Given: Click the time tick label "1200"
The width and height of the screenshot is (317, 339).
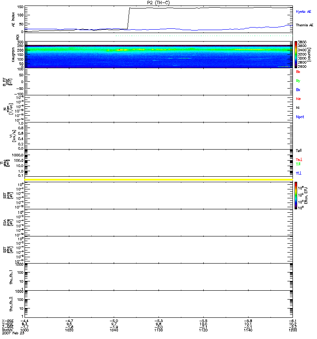Looking at the screenshot, I should (x=292, y=330).
